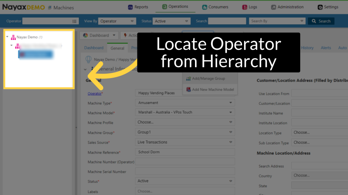
Task: Open the Machine Type Amusement dropdown
Action: pyautogui.click(x=185, y=103)
